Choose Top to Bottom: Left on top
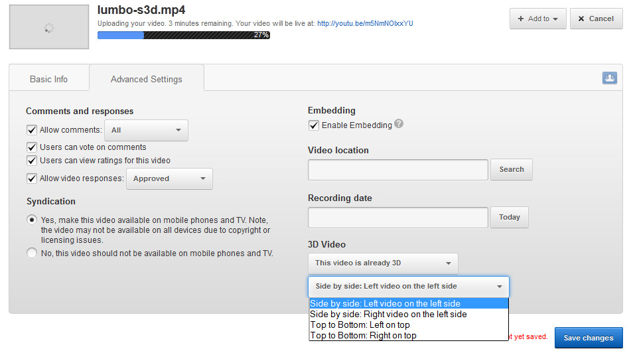The height and width of the screenshot is (355, 631). coord(409,325)
